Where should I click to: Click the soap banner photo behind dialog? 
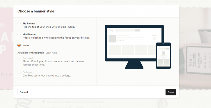tap(195, 49)
